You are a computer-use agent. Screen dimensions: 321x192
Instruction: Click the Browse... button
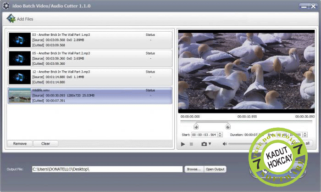(194, 169)
